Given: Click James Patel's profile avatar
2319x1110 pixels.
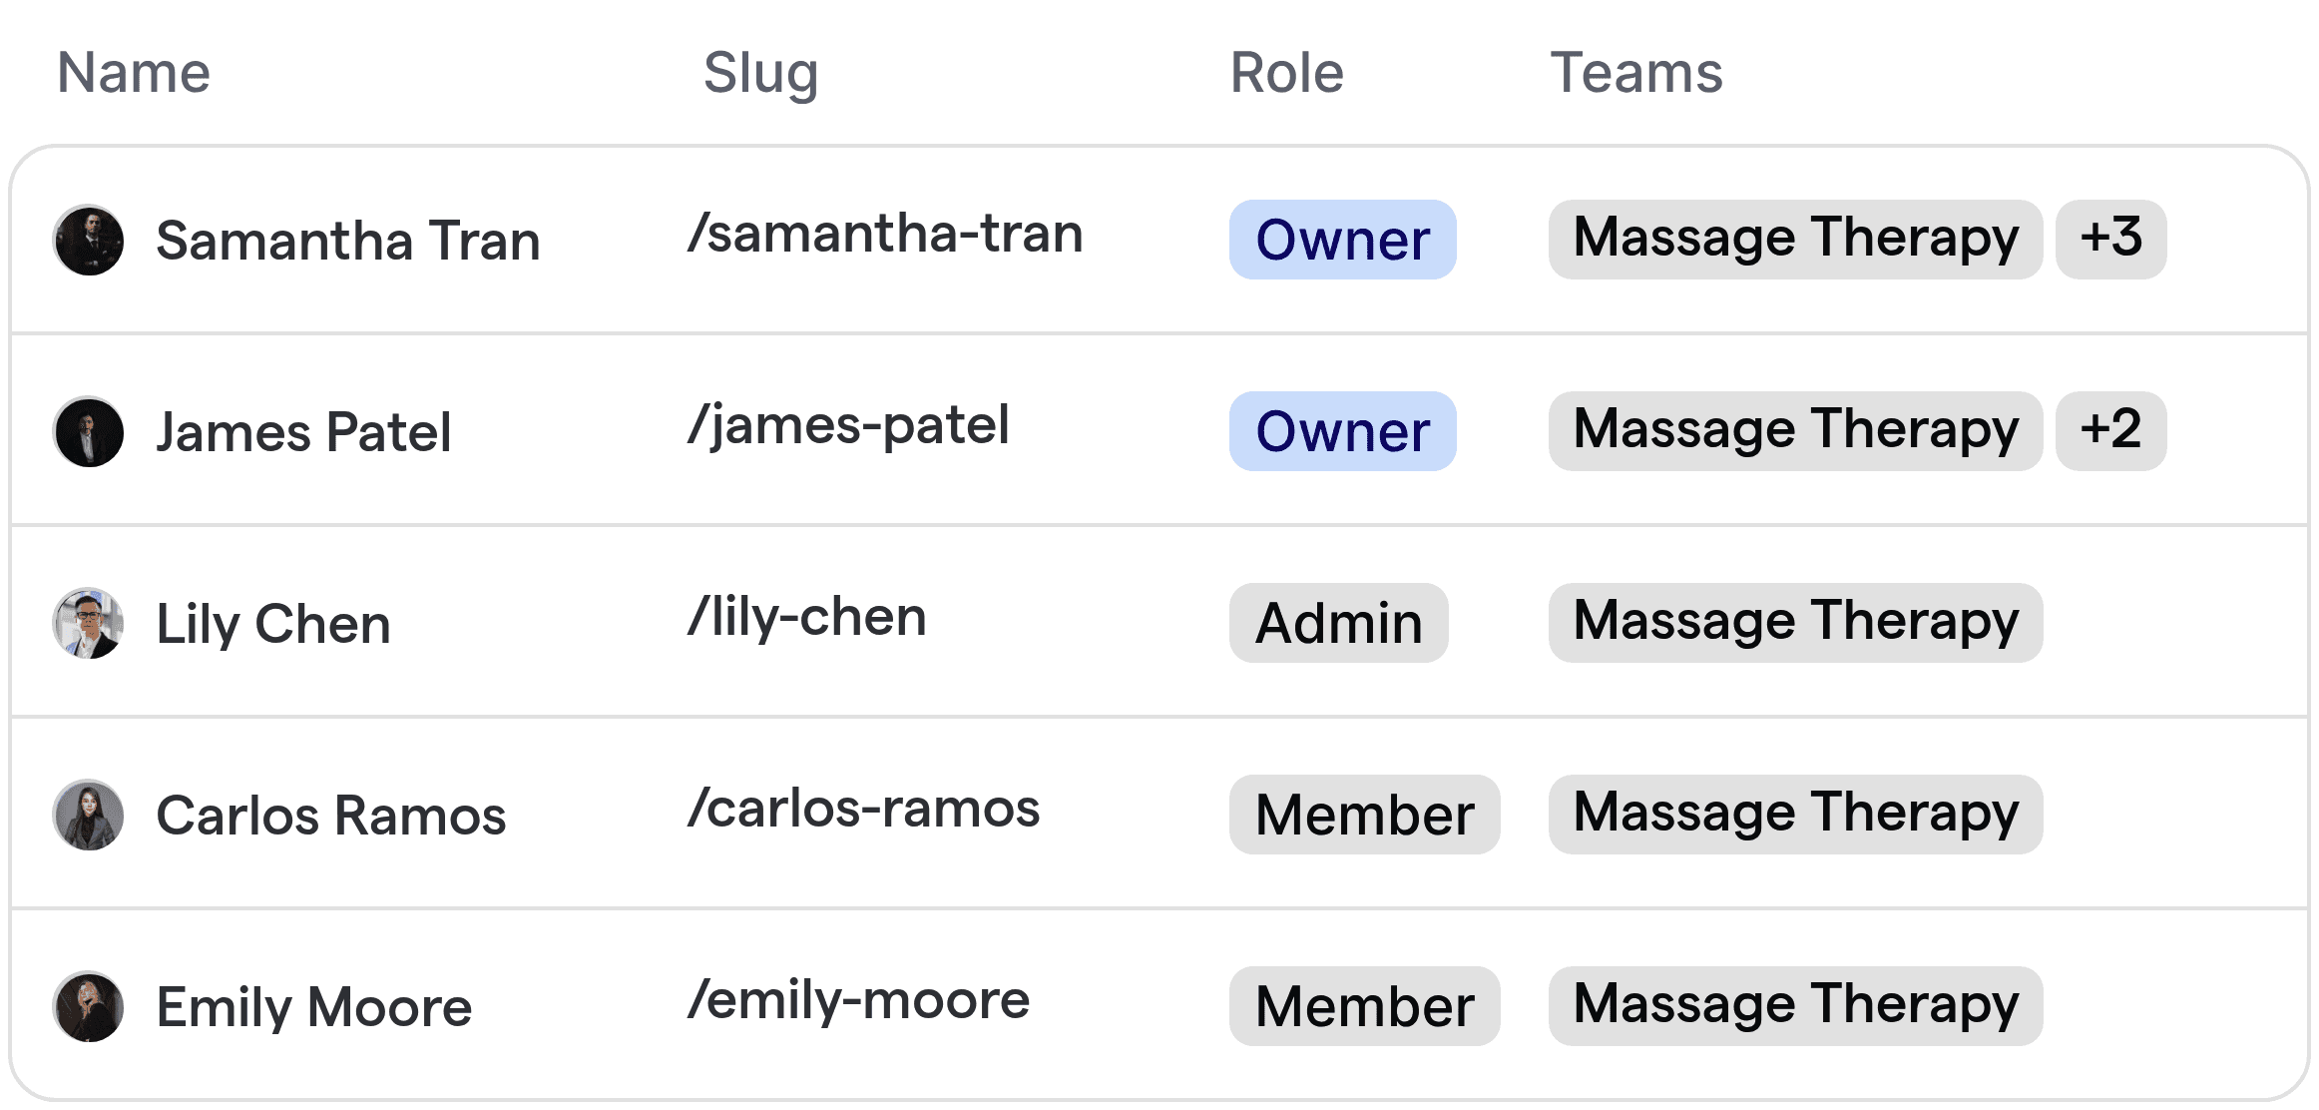Looking at the screenshot, I should pos(88,431).
